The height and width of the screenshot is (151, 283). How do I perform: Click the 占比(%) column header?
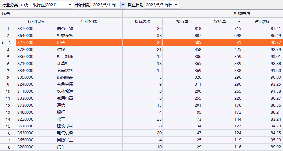(x=262, y=22)
